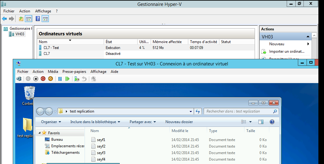The image size is (324, 164).
Task: Click Importer un ordinateur icon in Actions
Action: 264,51
